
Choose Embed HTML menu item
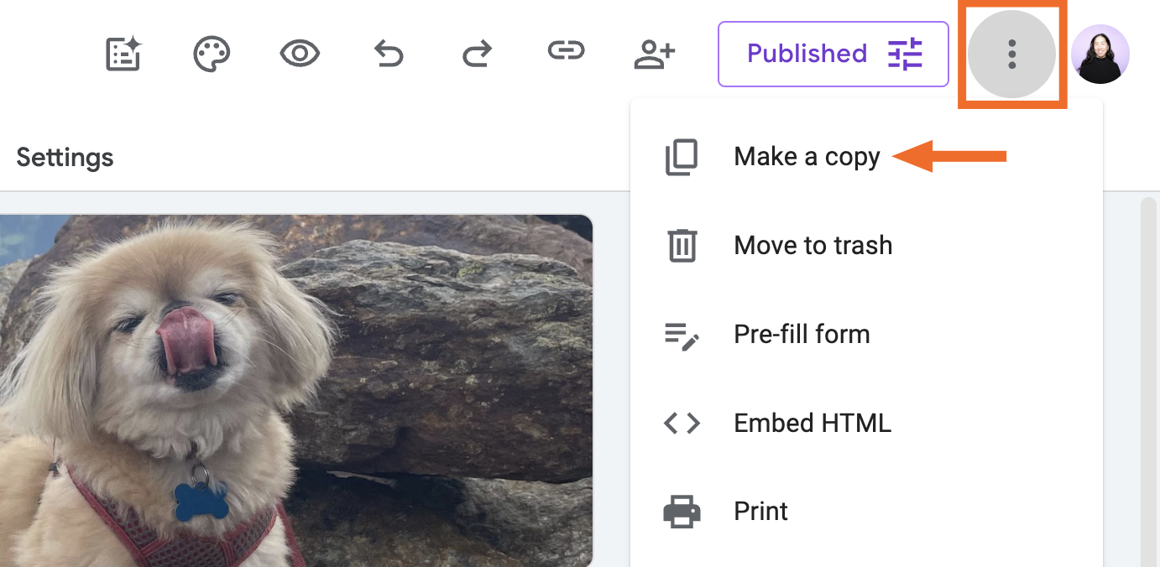click(866, 424)
